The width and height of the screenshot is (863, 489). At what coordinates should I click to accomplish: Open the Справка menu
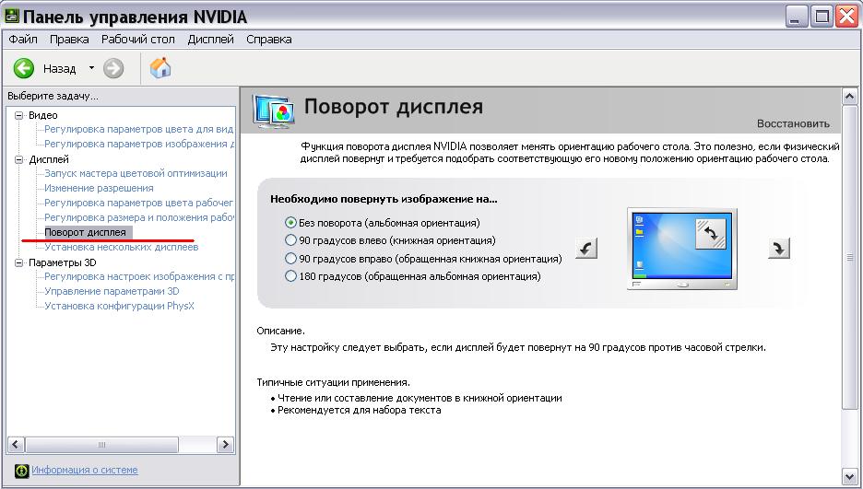pyautogui.click(x=269, y=40)
